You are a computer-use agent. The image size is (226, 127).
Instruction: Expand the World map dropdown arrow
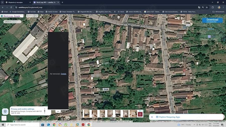22,16
